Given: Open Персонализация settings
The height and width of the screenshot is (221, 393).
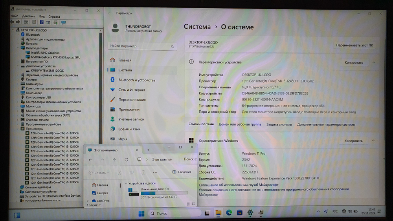Looking at the screenshot, I should [x=132, y=100].
